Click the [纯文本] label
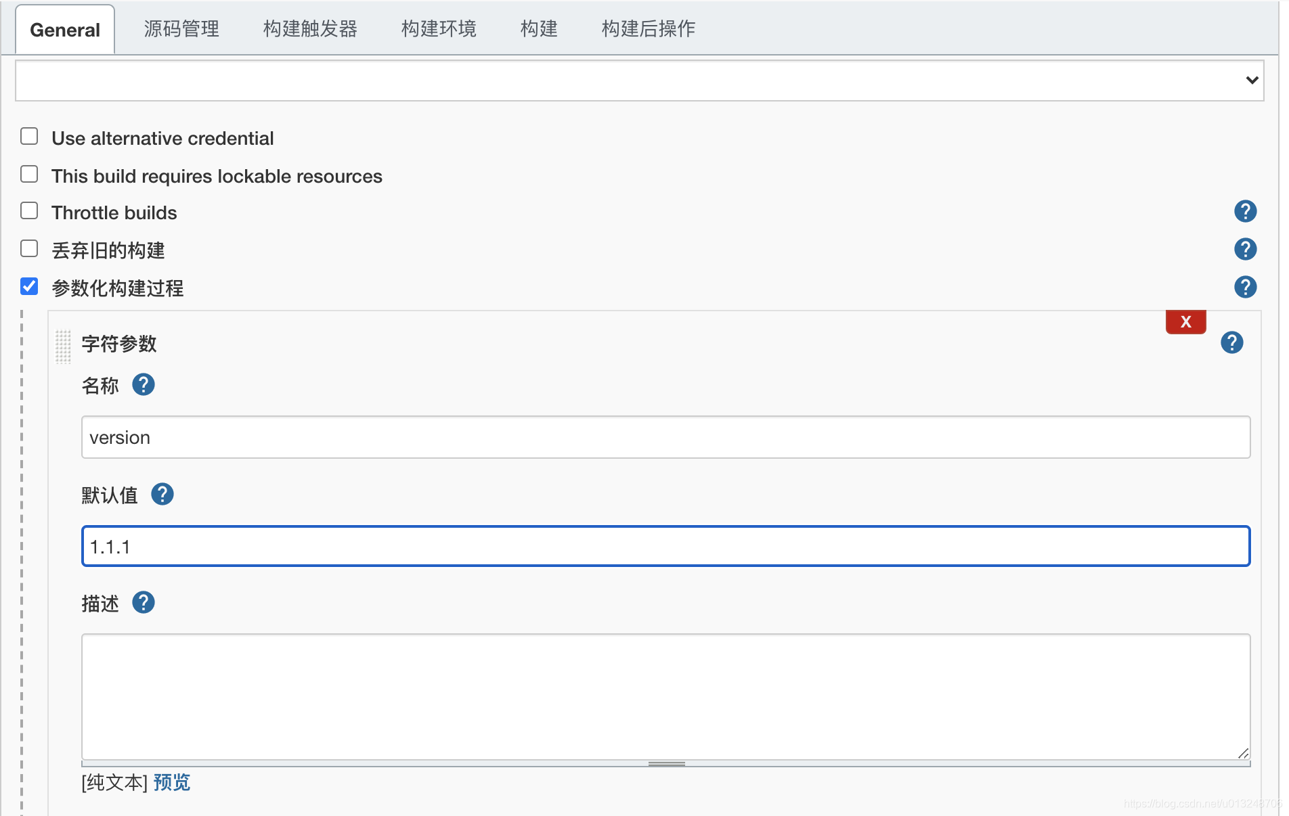Viewport: 1289px width, 816px height. coord(114,783)
